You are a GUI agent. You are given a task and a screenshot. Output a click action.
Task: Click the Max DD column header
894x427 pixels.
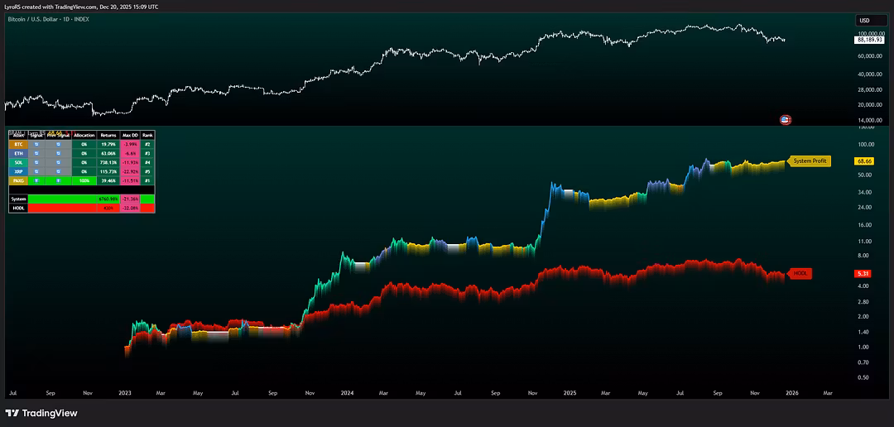click(130, 135)
